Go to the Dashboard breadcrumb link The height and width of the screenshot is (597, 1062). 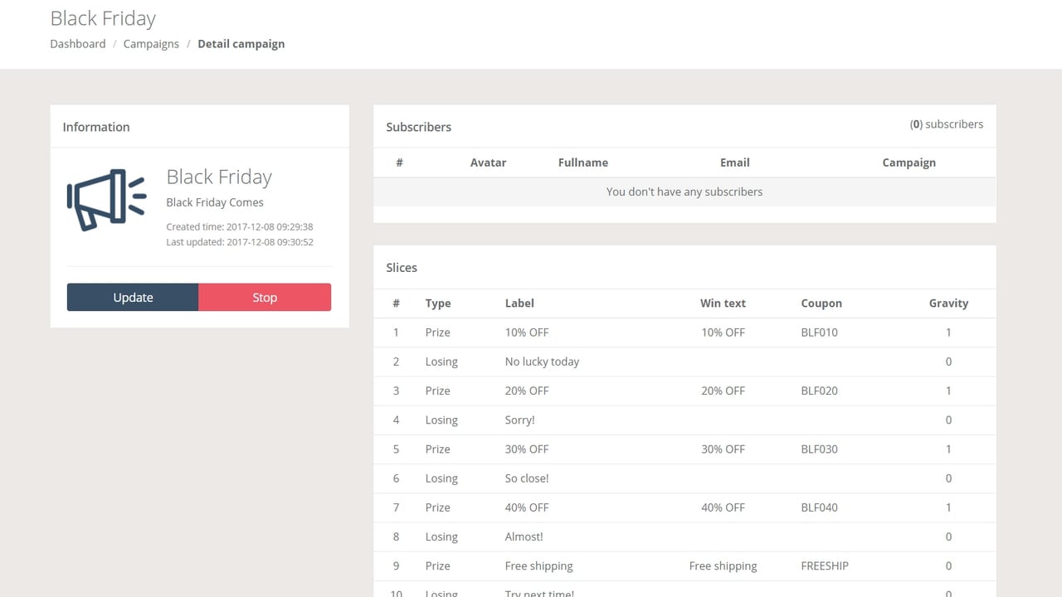click(x=78, y=44)
